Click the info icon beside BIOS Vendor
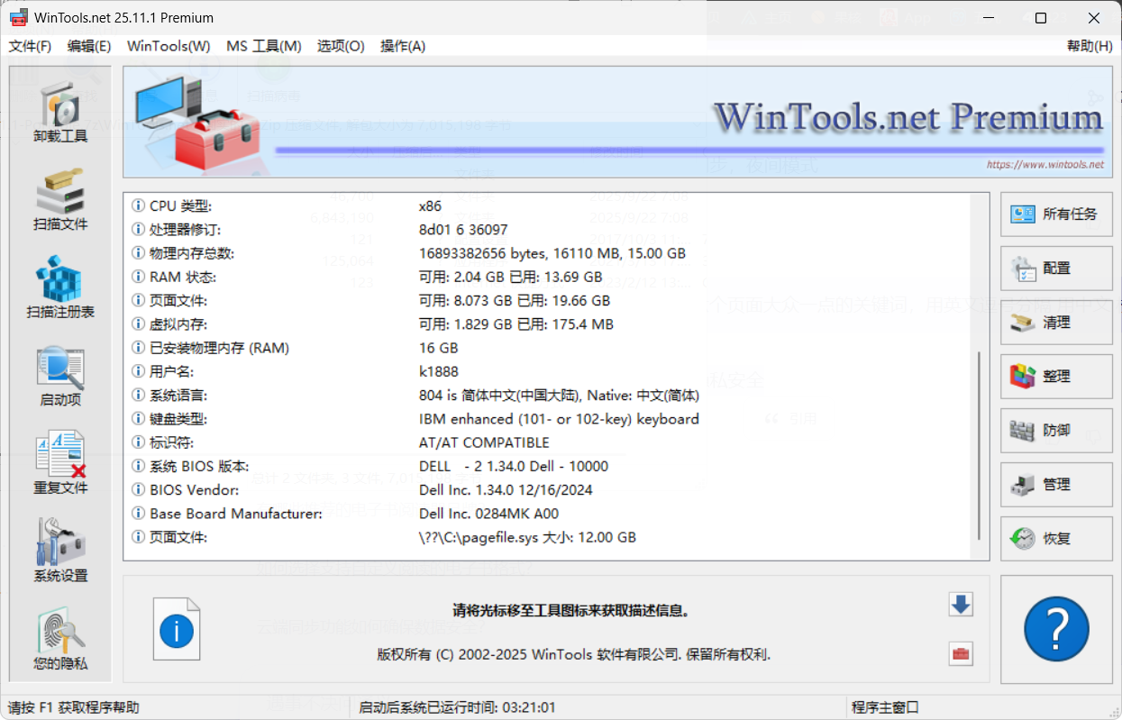Screen dimensions: 1122x720 [138, 489]
